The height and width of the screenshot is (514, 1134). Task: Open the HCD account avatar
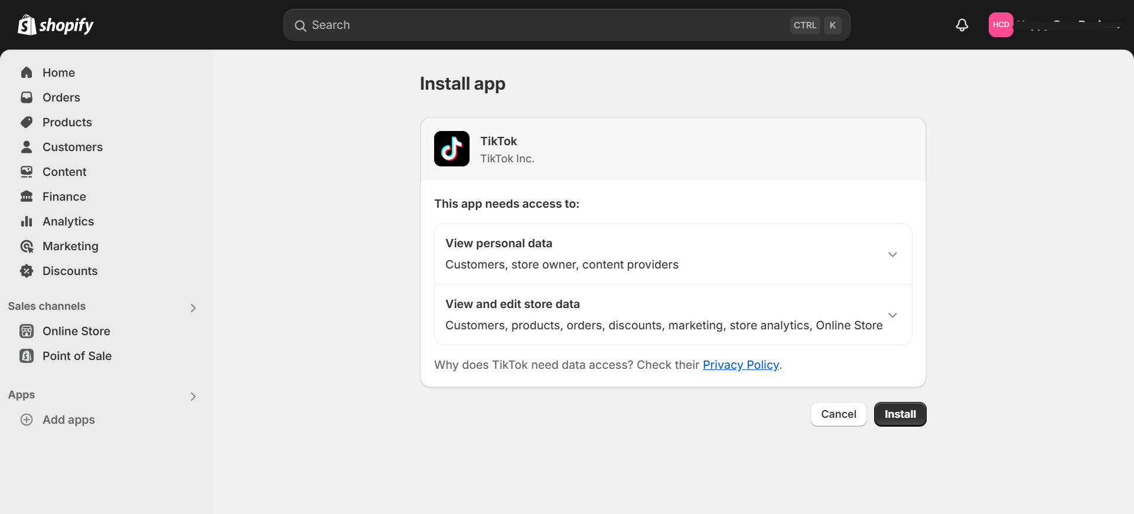click(1001, 25)
